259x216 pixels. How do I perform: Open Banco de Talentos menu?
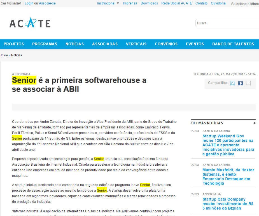tap(233, 44)
